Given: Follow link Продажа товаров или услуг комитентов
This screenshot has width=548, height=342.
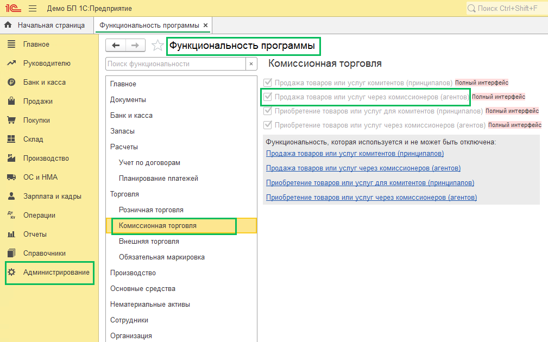Looking at the screenshot, I should tap(355, 154).
